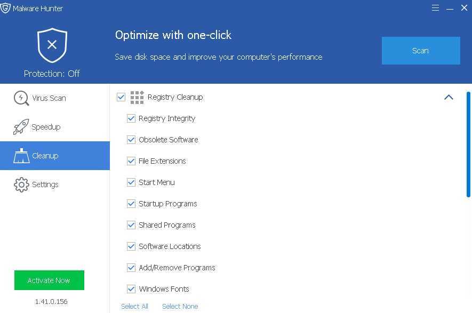Start the Scan with the blue button
The height and width of the screenshot is (313, 472).
[x=420, y=51]
